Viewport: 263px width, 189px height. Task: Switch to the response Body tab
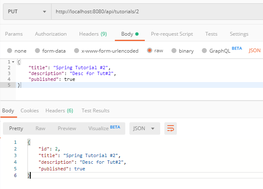click(x=8, y=111)
